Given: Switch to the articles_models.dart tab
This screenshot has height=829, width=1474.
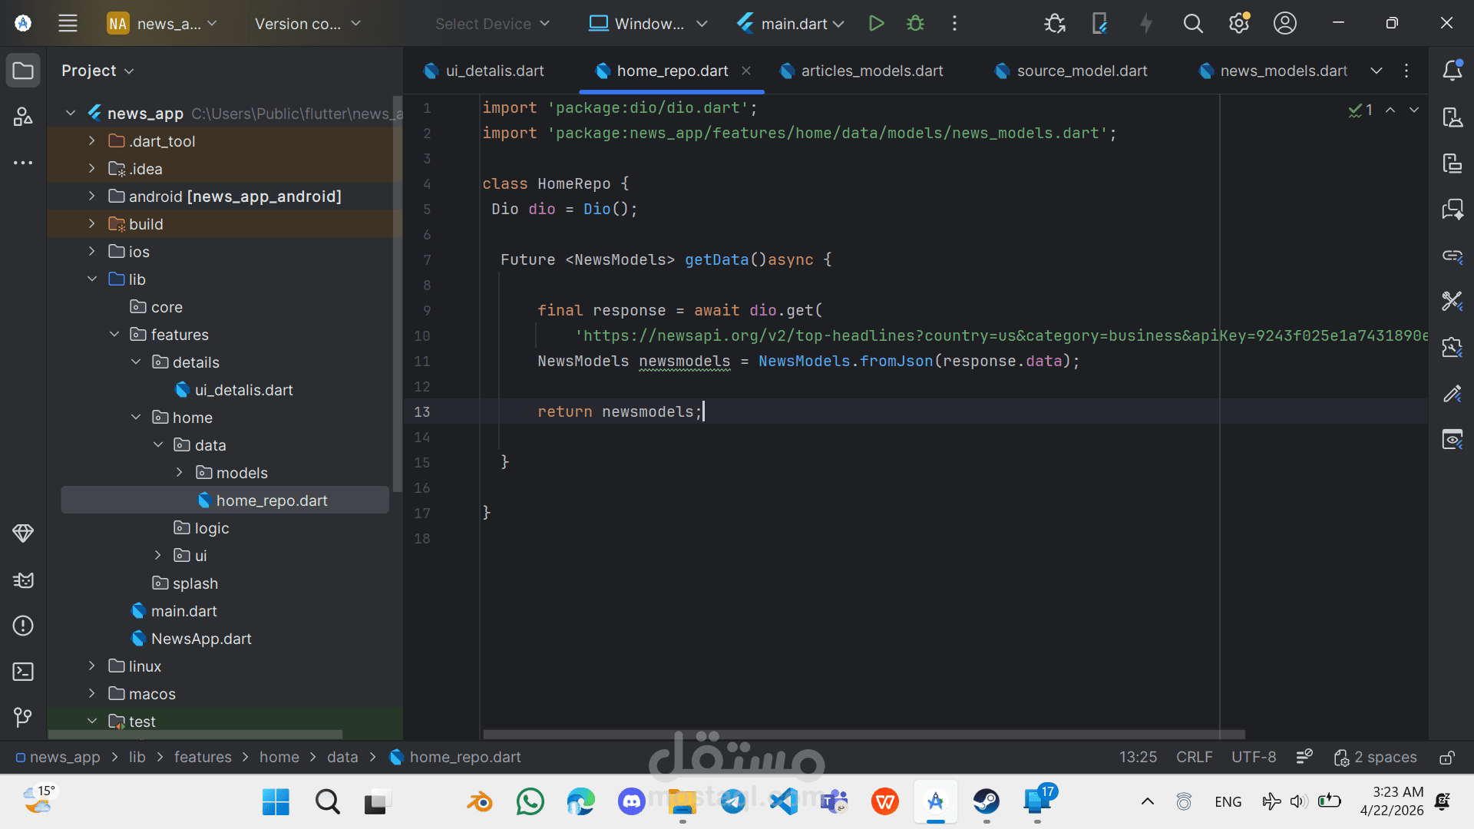Looking at the screenshot, I should [x=871, y=71].
